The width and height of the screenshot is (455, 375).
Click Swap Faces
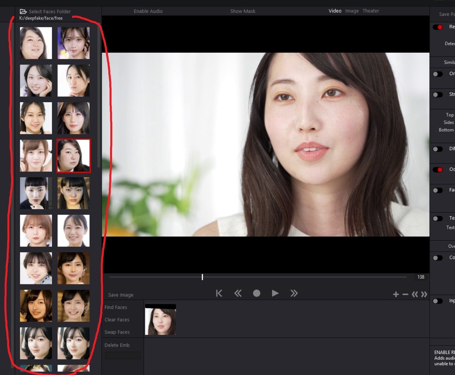117,332
